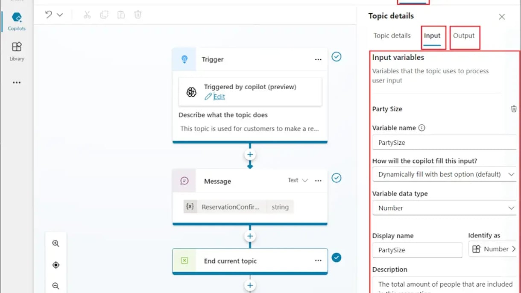Click the Display name input field
The height and width of the screenshot is (293, 521).
(x=417, y=250)
